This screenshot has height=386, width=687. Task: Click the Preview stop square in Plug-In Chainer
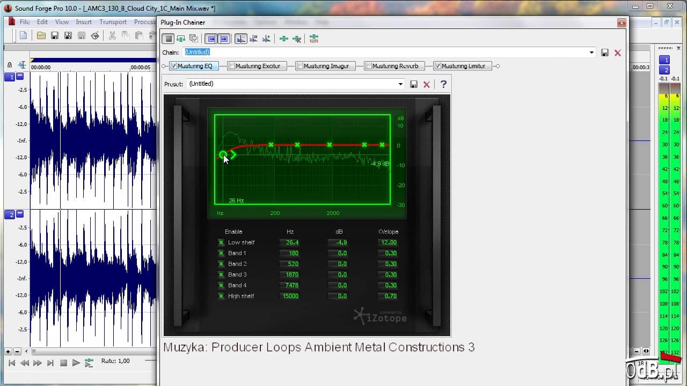(169, 39)
